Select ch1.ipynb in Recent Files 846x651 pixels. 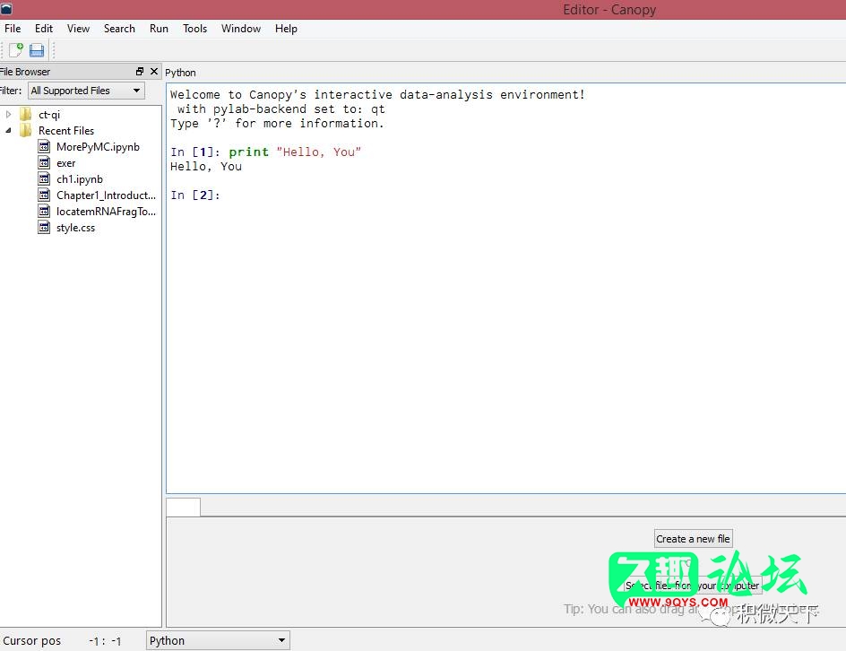tap(79, 179)
